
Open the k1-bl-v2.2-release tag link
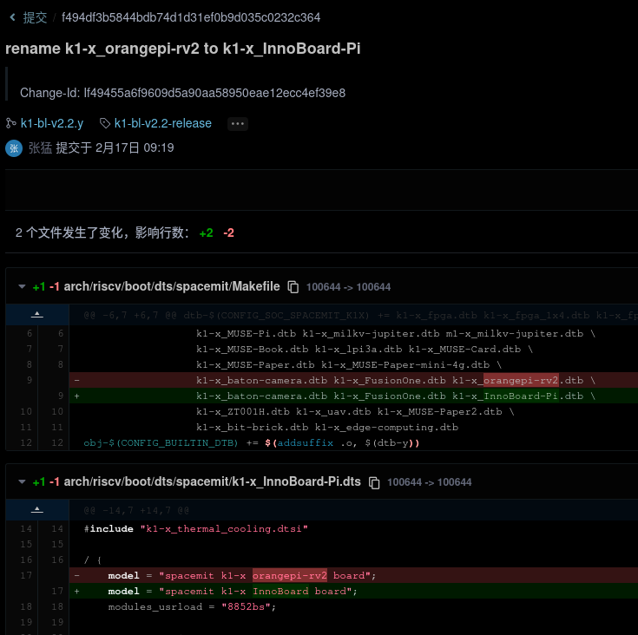[162, 123]
